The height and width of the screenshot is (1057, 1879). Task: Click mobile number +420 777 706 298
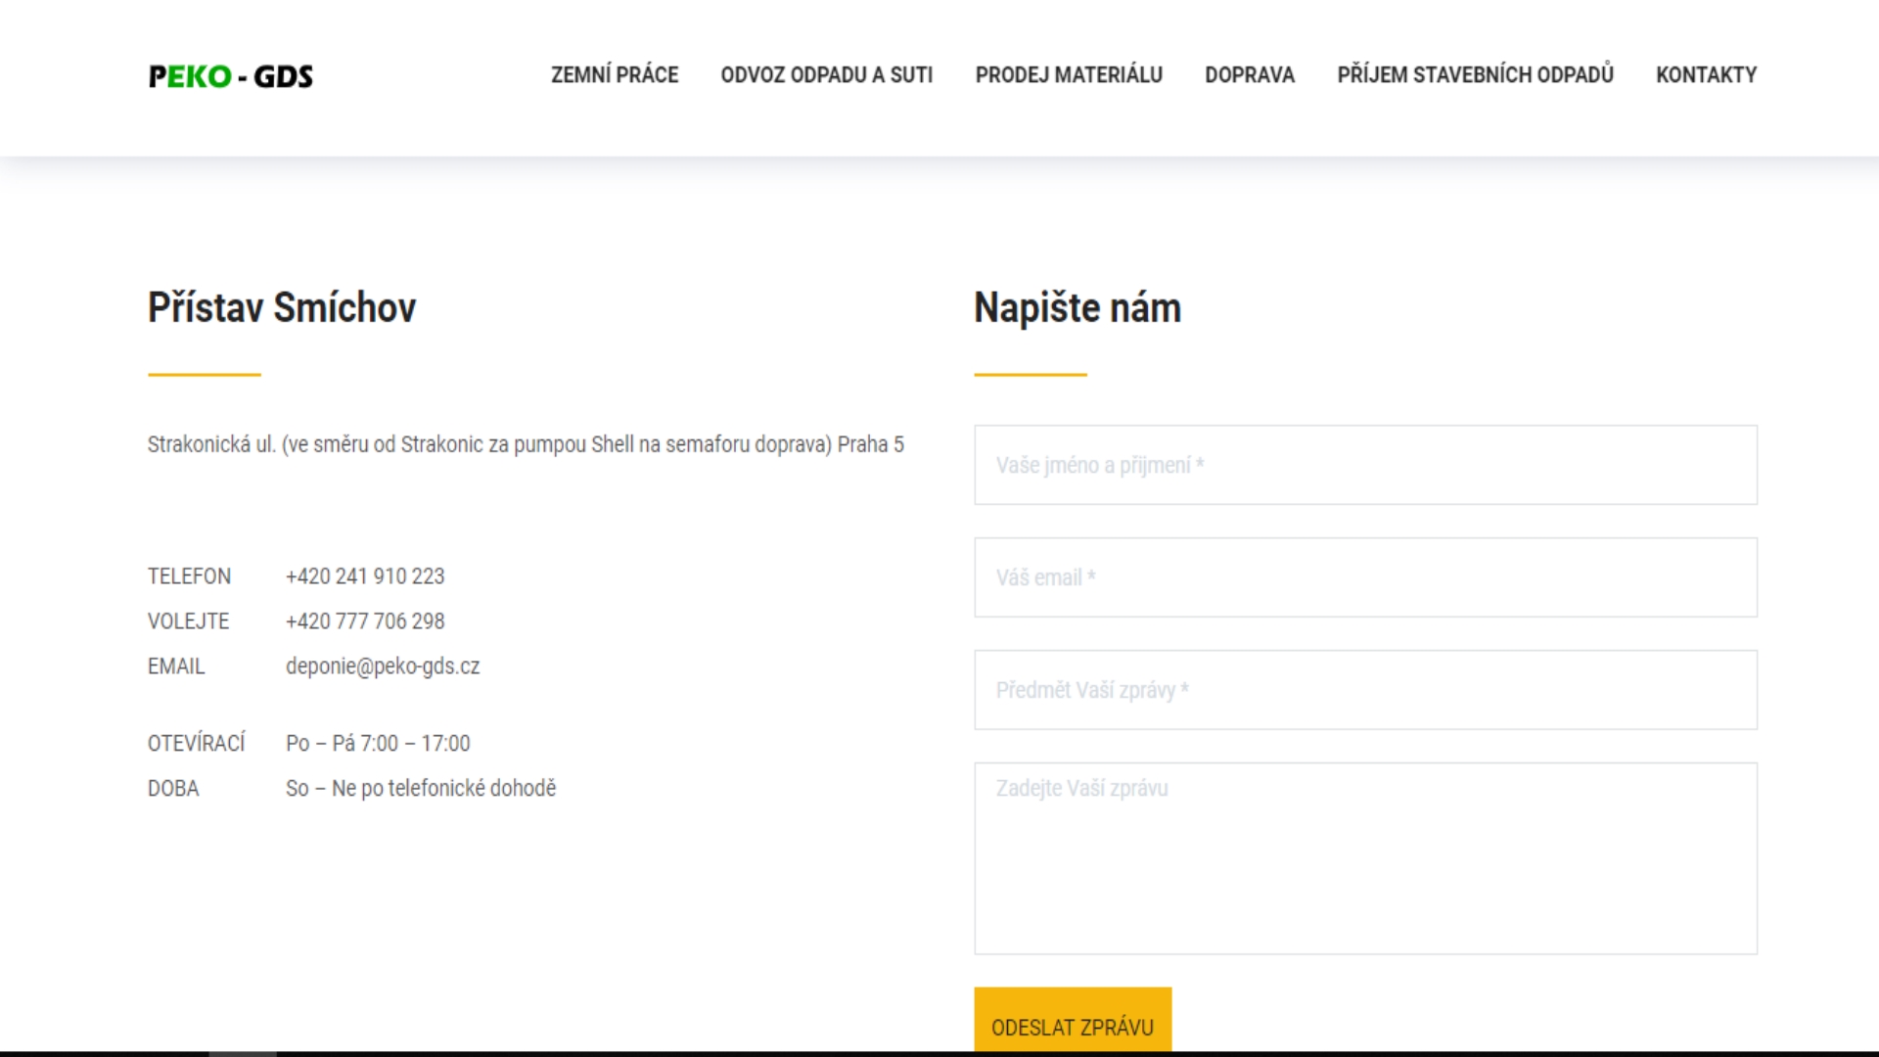(365, 621)
